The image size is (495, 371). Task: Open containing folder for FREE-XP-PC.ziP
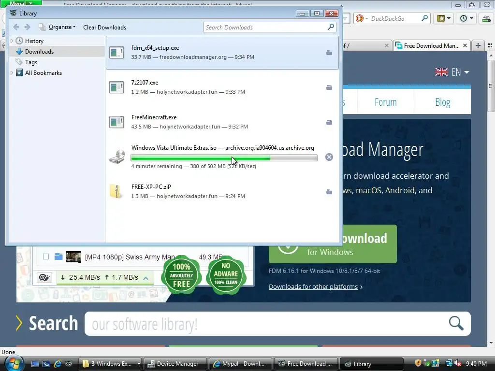pos(329,192)
